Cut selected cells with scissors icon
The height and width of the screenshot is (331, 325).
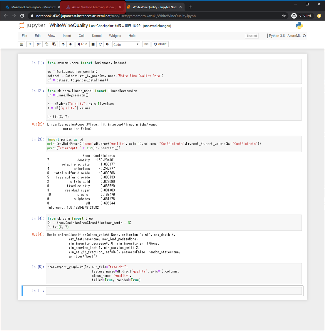coord(39,44)
